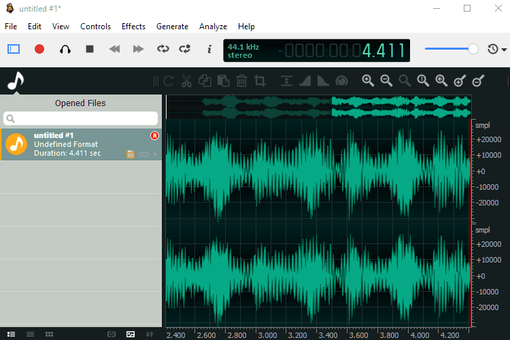Zoom in with the plus magnifier
Screen dimensions: 510x340
click(368, 81)
